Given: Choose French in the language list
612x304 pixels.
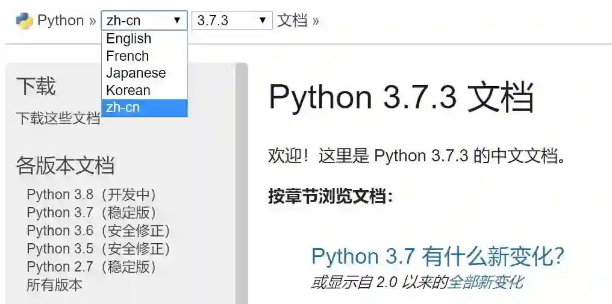Looking at the screenshot, I should click(128, 56).
